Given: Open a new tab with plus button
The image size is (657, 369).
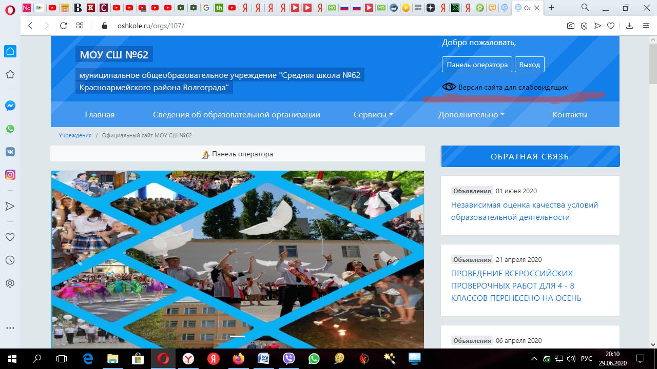Looking at the screenshot, I should (551, 8).
